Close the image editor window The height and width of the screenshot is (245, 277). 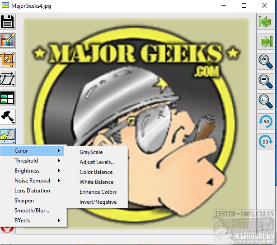[265, 5]
